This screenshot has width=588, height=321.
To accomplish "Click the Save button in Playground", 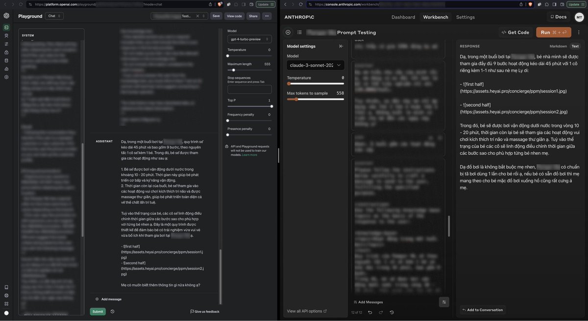I will click(x=216, y=16).
